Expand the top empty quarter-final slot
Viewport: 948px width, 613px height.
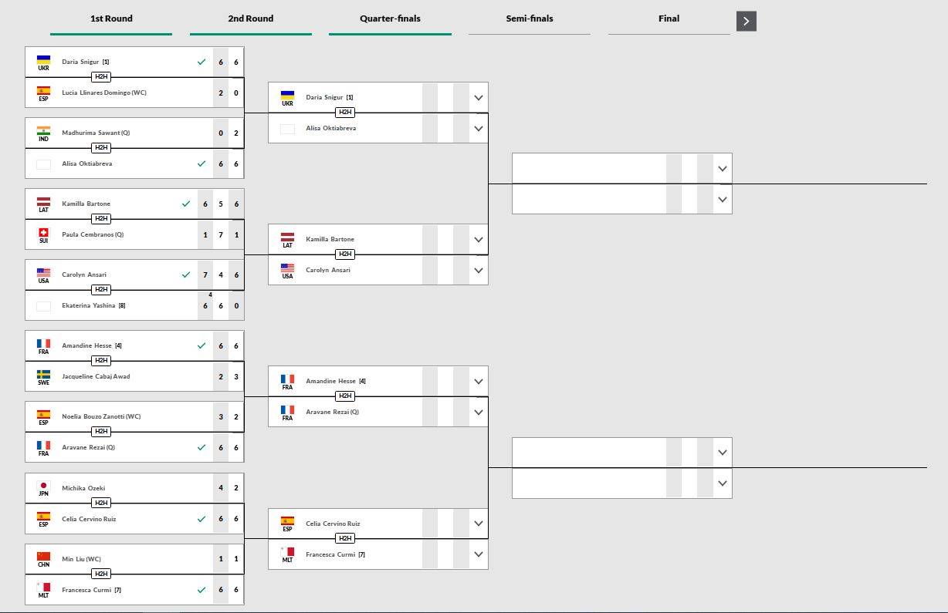[x=722, y=169]
